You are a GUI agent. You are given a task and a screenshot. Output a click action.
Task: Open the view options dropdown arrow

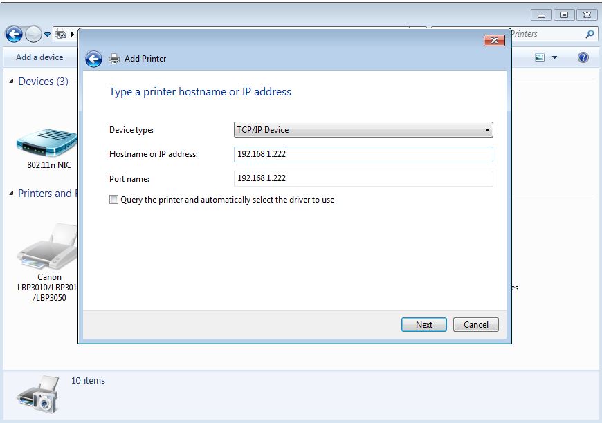click(554, 57)
